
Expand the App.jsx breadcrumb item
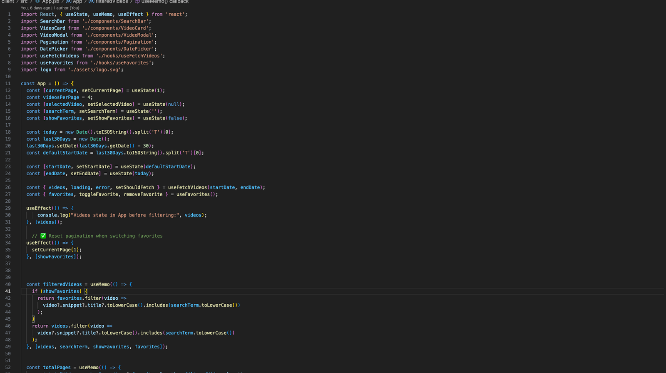tap(50, 2)
